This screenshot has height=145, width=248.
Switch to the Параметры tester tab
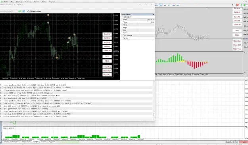pos(26,142)
